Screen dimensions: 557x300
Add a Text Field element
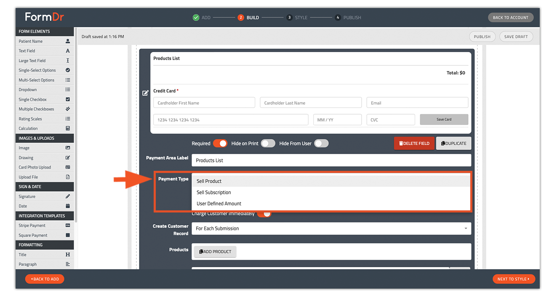point(45,51)
